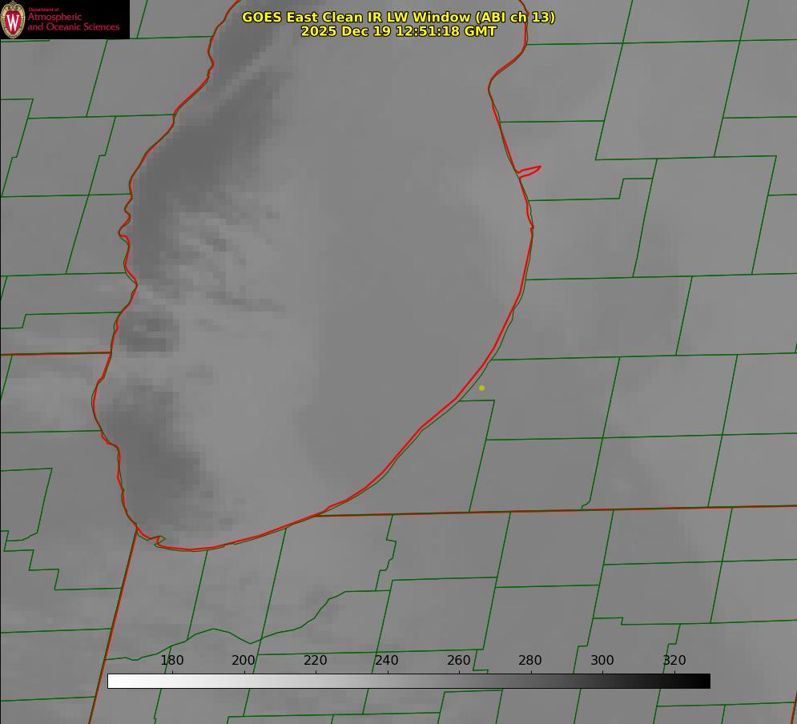Click the "GOES East Clean IR LW Window" title

398,17
